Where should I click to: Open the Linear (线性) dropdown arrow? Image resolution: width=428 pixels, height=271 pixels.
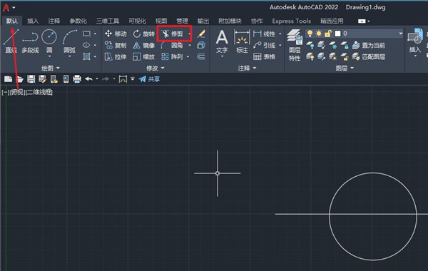click(x=280, y=34)
